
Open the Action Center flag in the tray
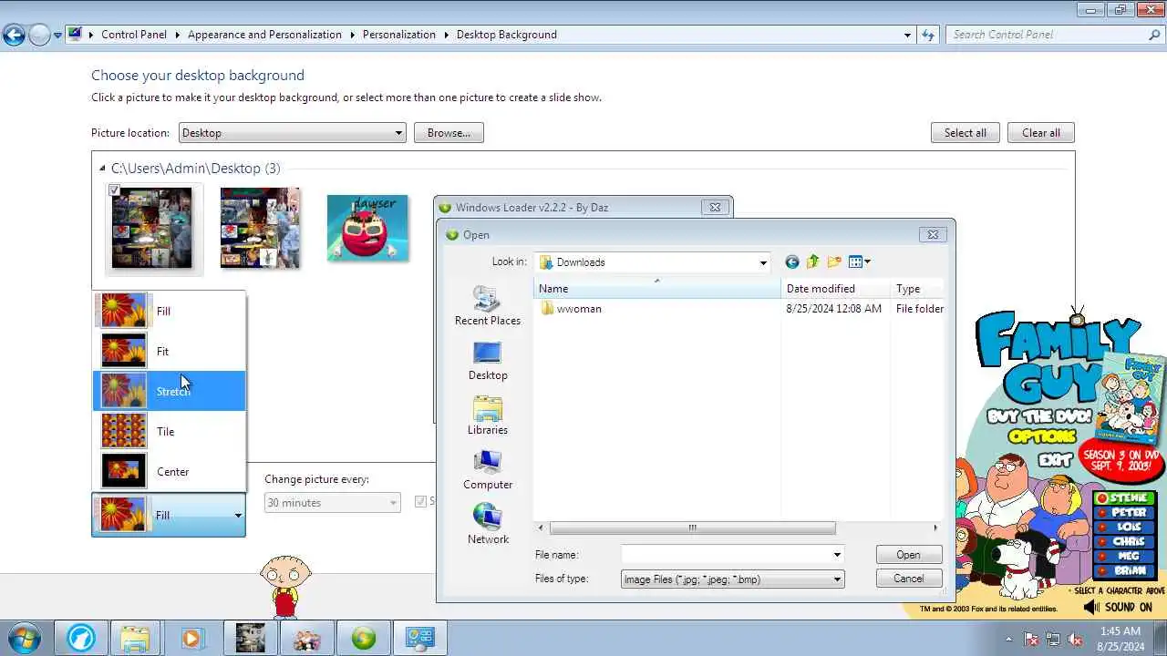1032,639
